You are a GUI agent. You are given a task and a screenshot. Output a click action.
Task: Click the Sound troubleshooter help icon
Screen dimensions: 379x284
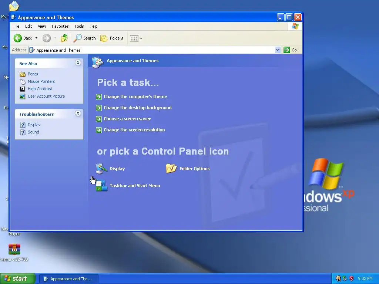point(23,132)
